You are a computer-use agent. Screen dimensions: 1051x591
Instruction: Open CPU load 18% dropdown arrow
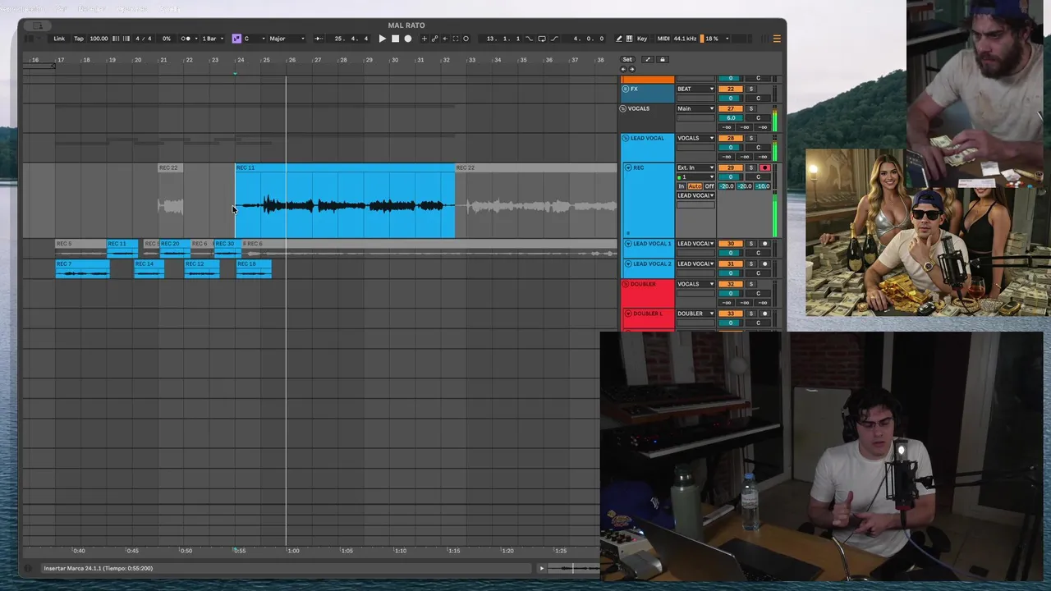[x=727, y=39]
